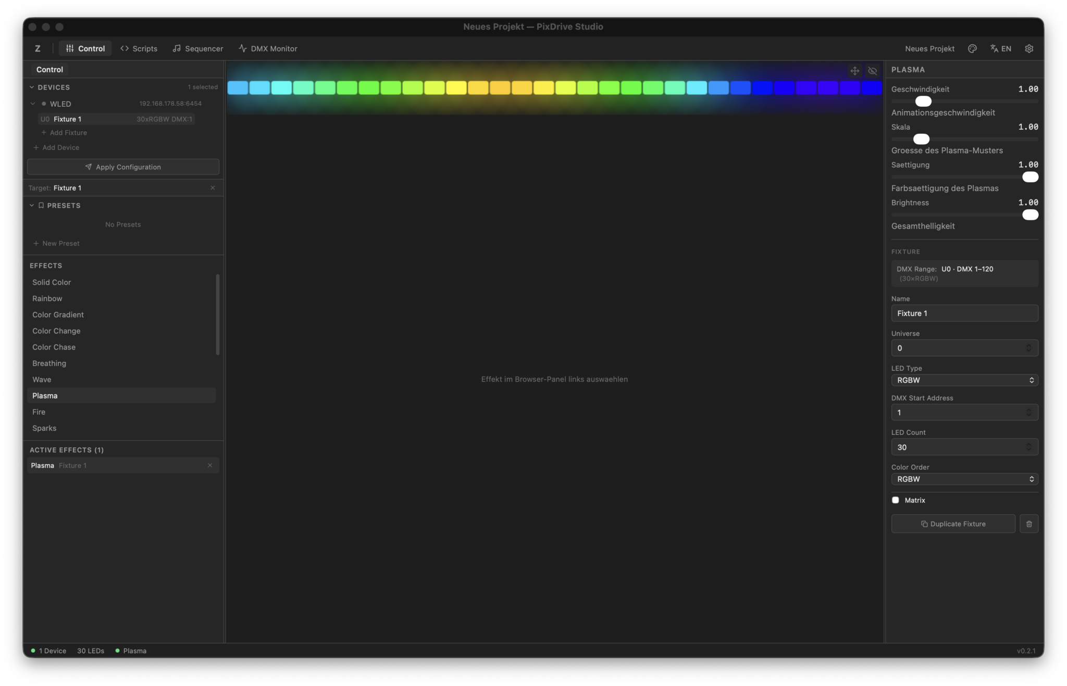The height and width of the screenshot is (686, 1067).
Task: Open the theme palette icon
Action: [972, 48]
